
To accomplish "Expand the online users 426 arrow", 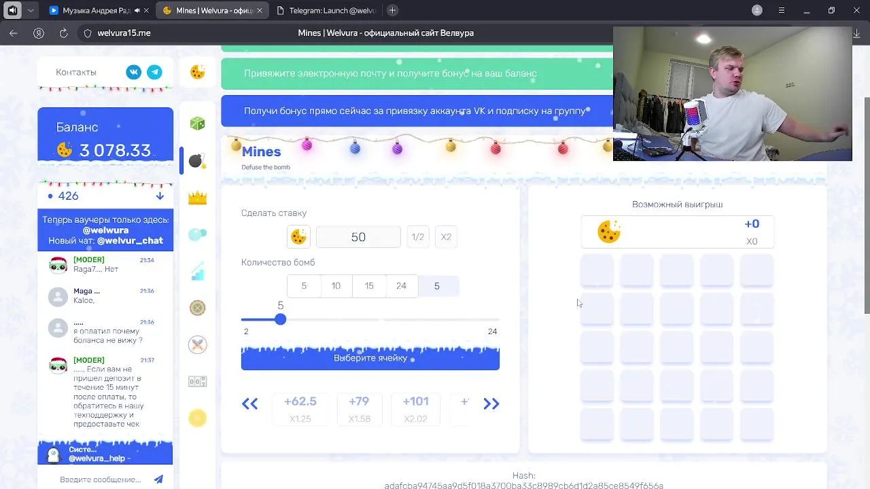I will 160,196.
